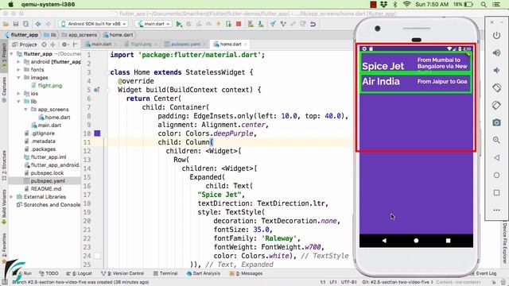The width and height of the screenshot is (509, 286).
Task: Open Version Control tool window
Action: [122, 273]
